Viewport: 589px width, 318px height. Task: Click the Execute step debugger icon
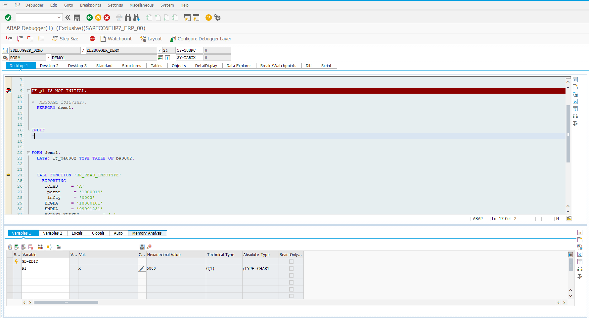pyautogui.click(x=20, y=39)
